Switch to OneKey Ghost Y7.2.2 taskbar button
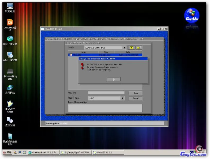Screen dimensions: 210x159 pos(43,152)
